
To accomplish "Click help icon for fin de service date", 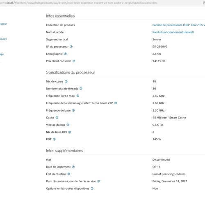I will (x=99, y=181).
